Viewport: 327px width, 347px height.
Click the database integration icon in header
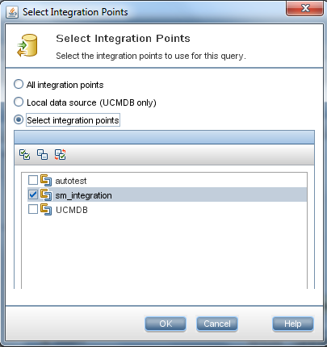pyautogui.click(x=27, y=45)
